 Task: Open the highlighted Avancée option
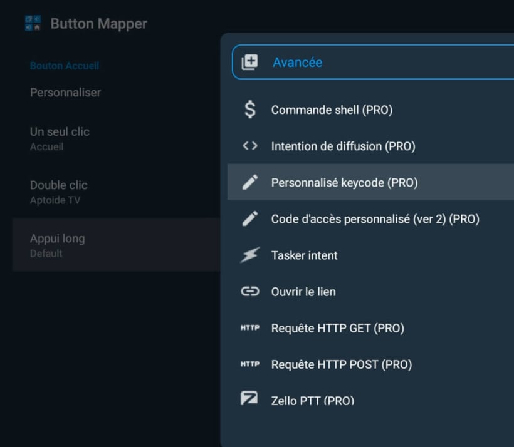[x=298, y=62]
